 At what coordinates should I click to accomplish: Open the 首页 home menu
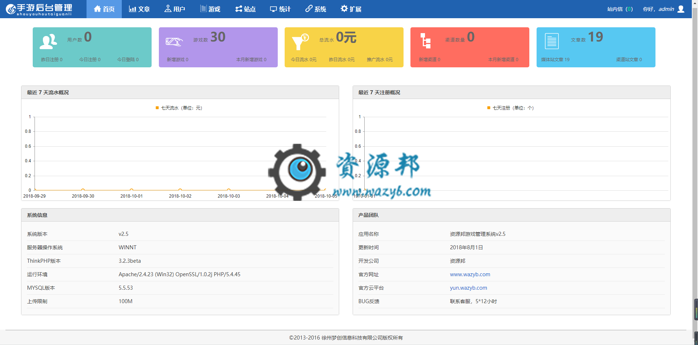(x=104, y=9)
